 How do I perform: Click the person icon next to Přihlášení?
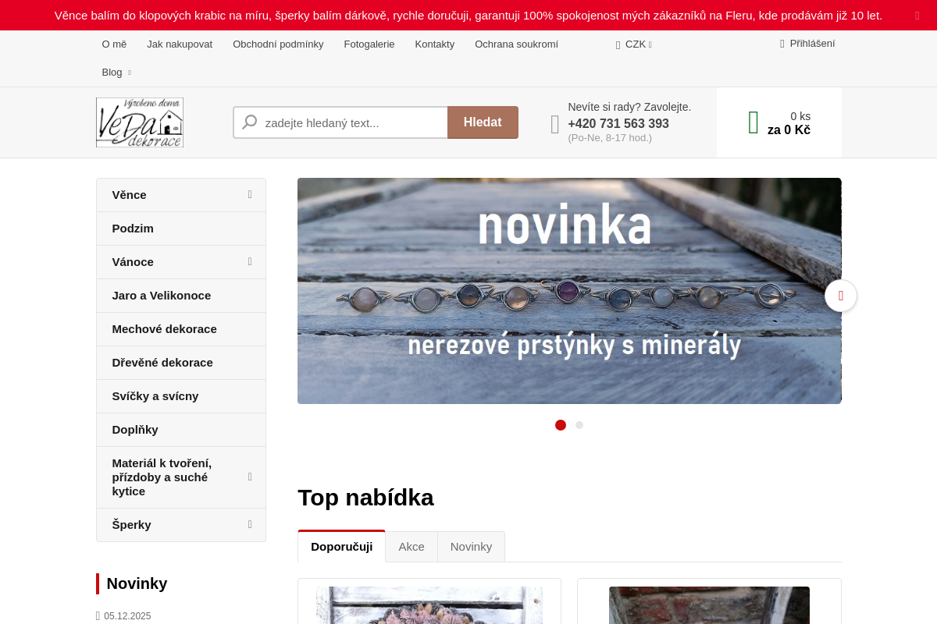point(782,43)
